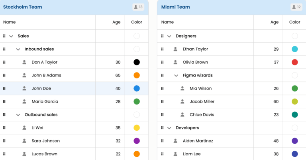The height and width of the screenshot is (160, 306).
Task: Select the Maria Garcia row name
Action: coord(45,101)
